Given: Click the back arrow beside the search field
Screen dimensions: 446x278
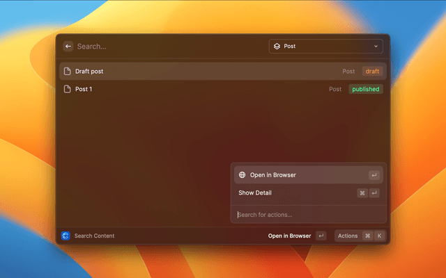Looking at the screenshot, I should click(68, 47).
